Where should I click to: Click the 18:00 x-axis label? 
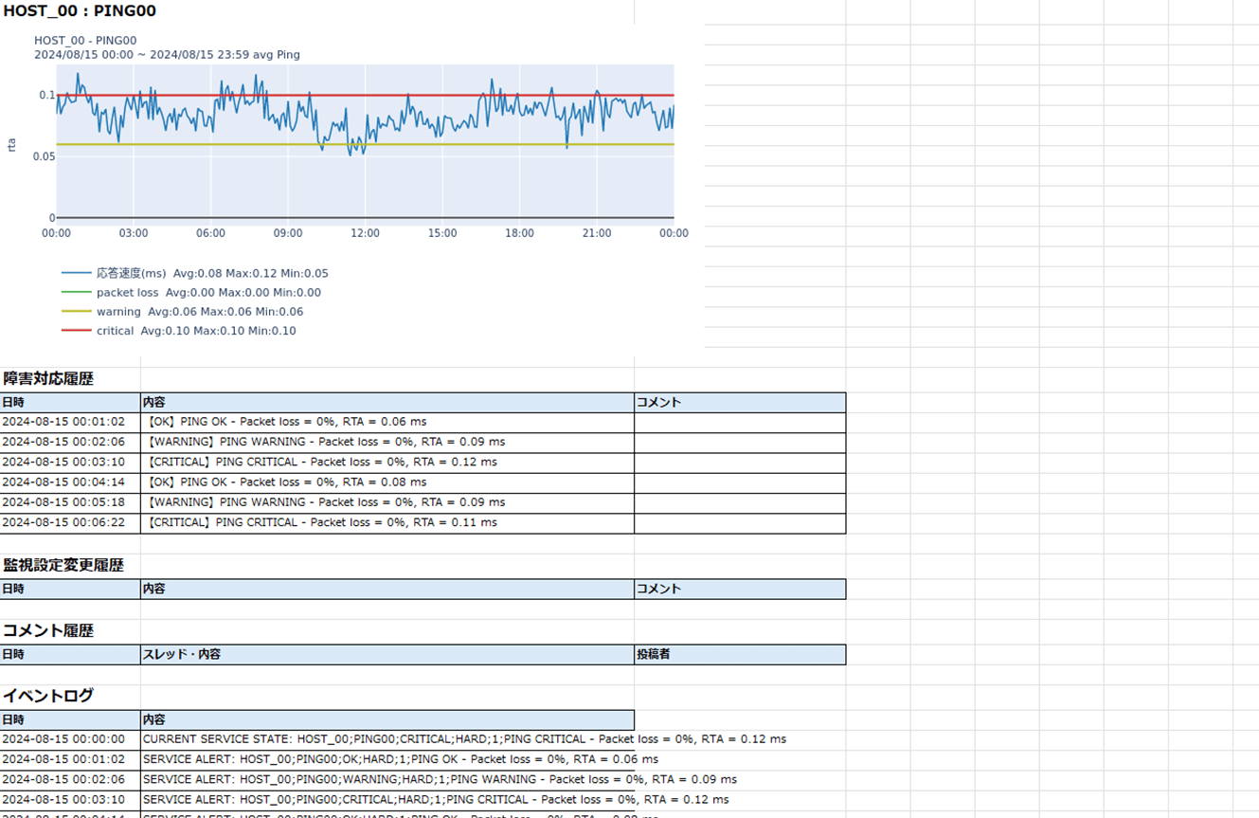coord(519,233)
